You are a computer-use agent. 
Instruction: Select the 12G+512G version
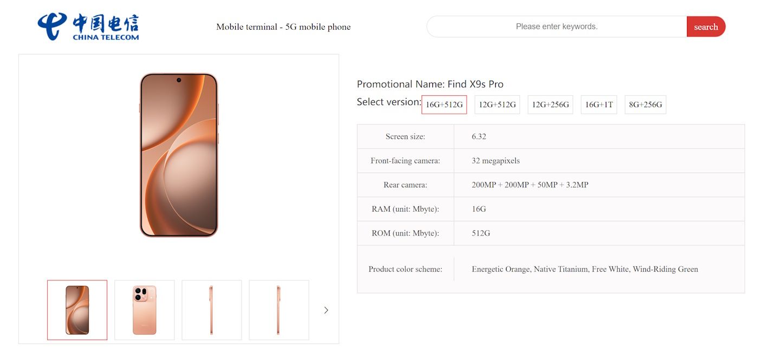(x=496, y=105)
